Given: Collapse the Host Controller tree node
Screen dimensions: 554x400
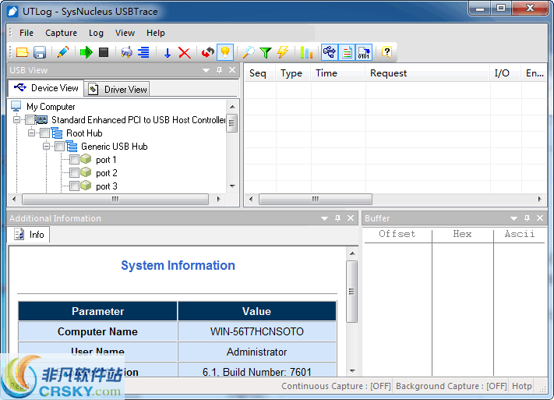Looking at the screenshot, I should coord(16,120).
